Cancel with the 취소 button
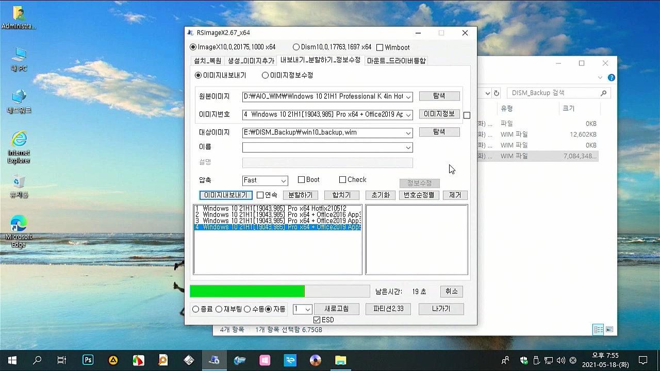The height and width of the screenshot is (371, 660). (452, 292)
